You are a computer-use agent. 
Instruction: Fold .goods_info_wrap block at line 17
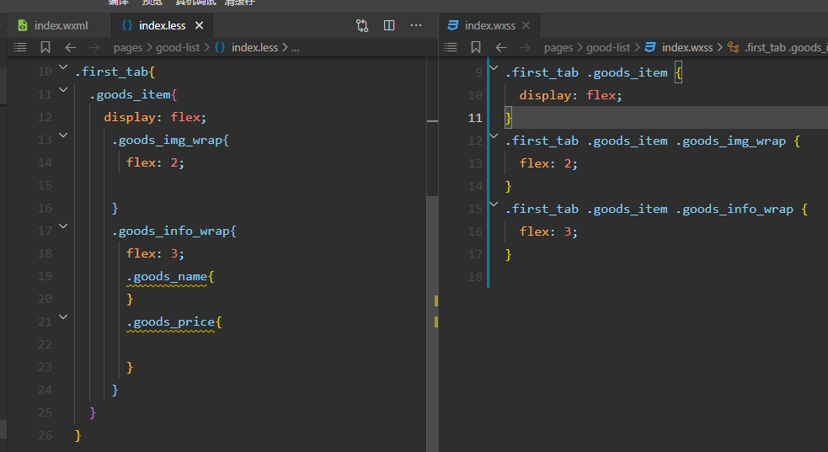(63, 226)
